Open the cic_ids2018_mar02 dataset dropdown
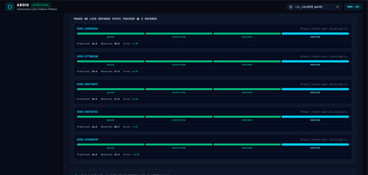The height and width of the screenshot is (175, 368). click(314, 7)
